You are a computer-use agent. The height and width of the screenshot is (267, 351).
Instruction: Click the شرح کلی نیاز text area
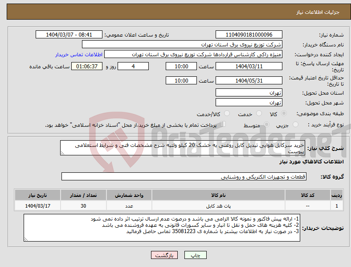(x=183, y=148)
